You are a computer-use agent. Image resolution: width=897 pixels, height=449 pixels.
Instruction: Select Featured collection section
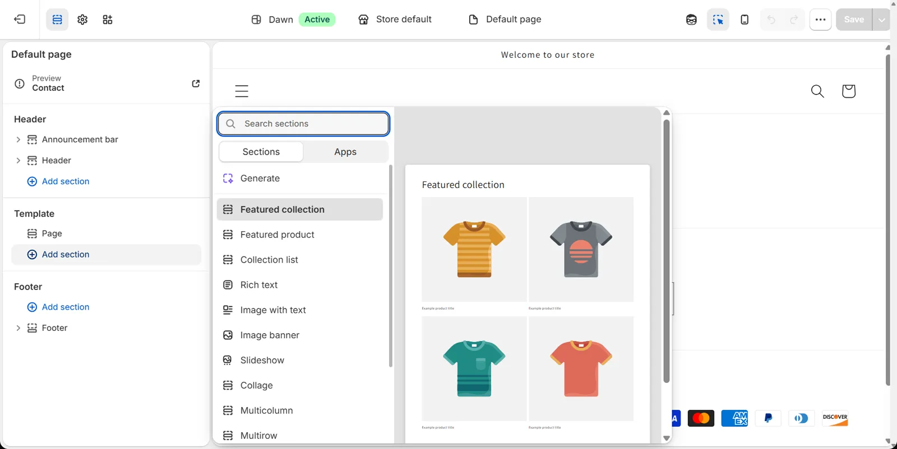[x=300, y=209]
